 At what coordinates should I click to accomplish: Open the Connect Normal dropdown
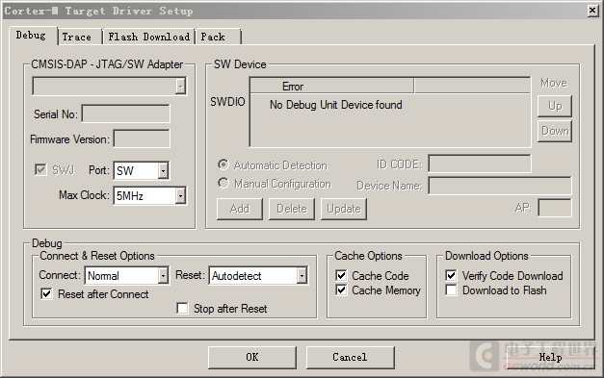pos(127,275)
